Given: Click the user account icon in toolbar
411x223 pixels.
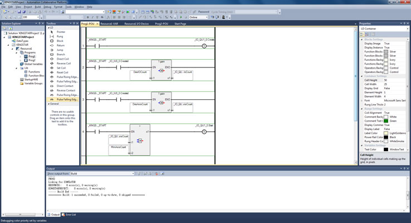Looking at the screenshot, I should [x=223, y=17].
